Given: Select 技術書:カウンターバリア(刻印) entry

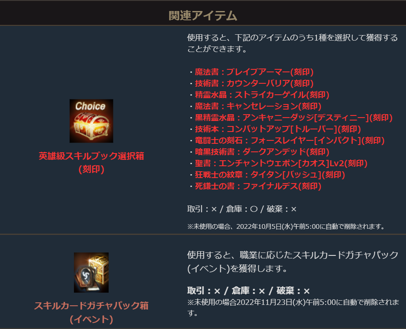Looking at the screenshot, I should (x=254, y=83).
